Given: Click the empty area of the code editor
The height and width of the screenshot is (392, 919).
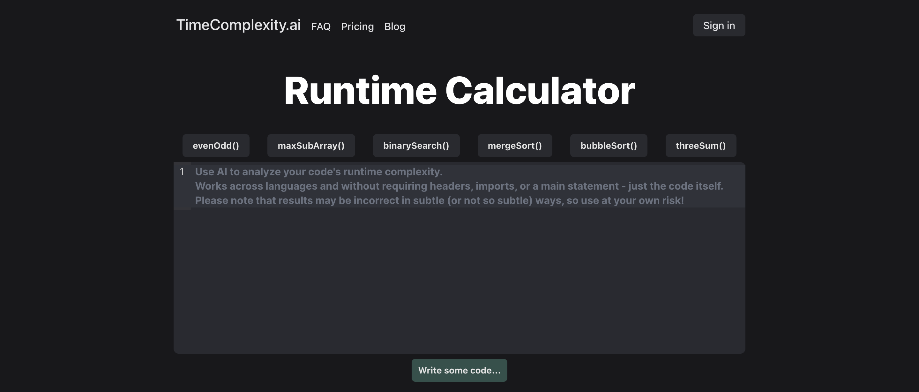Looking at the screenshot, I should coord(459,282).
